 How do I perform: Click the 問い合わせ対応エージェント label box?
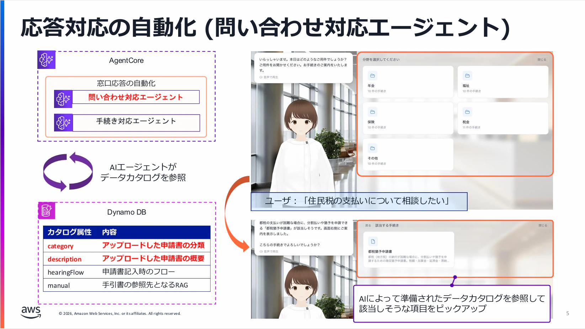click(x=136, y=97)
